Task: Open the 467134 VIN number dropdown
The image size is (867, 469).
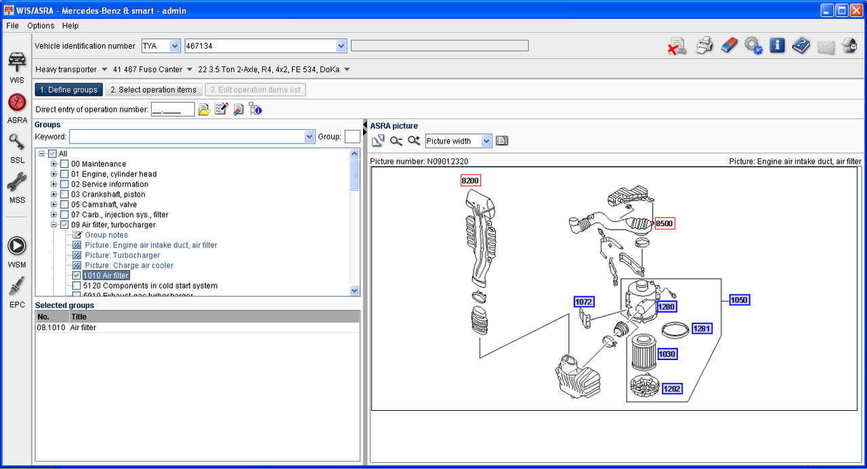Action: 341,46
